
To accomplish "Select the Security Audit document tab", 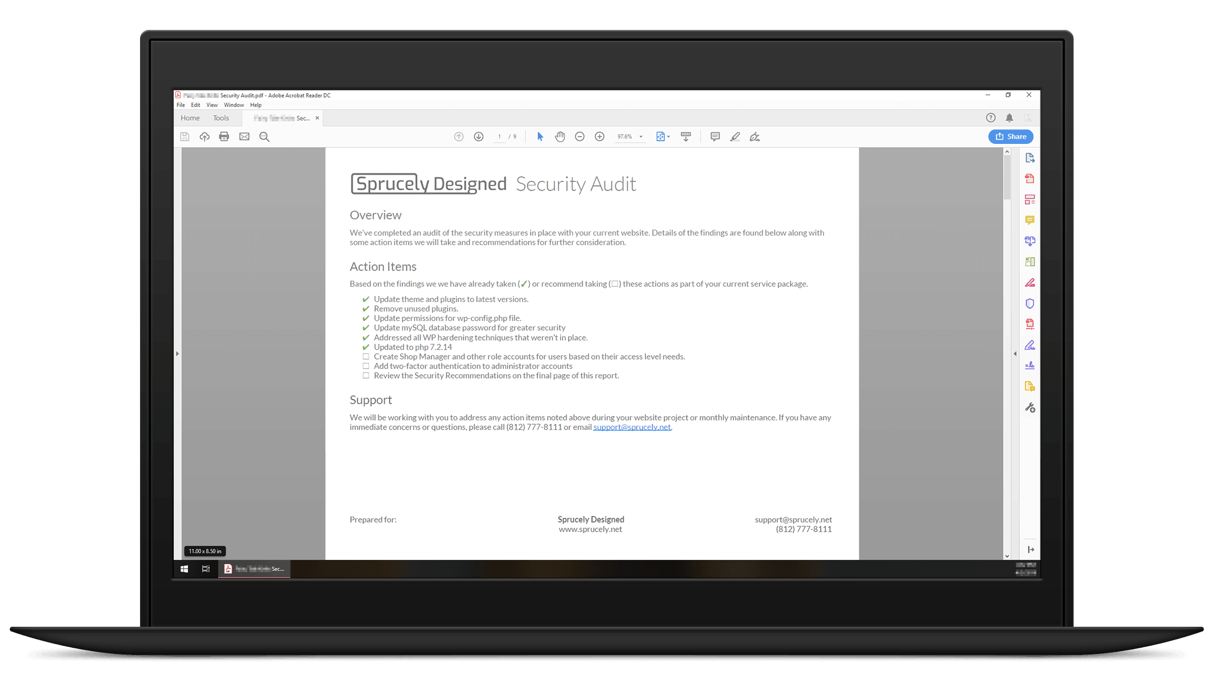I will click(282, 118).
